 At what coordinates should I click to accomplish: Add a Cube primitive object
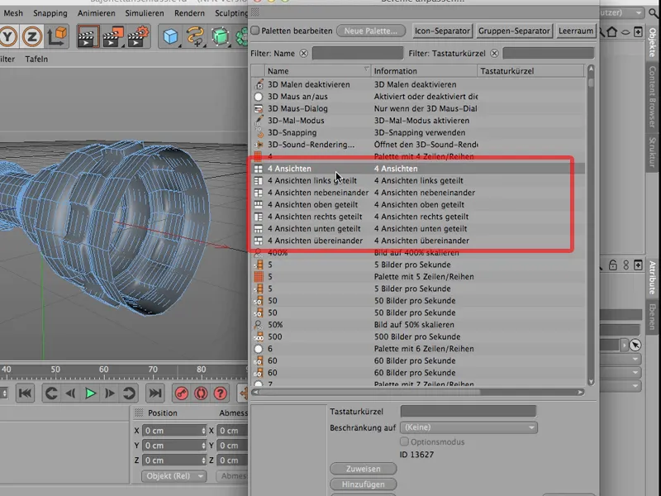pyautogui.click(x=170, y=36)
